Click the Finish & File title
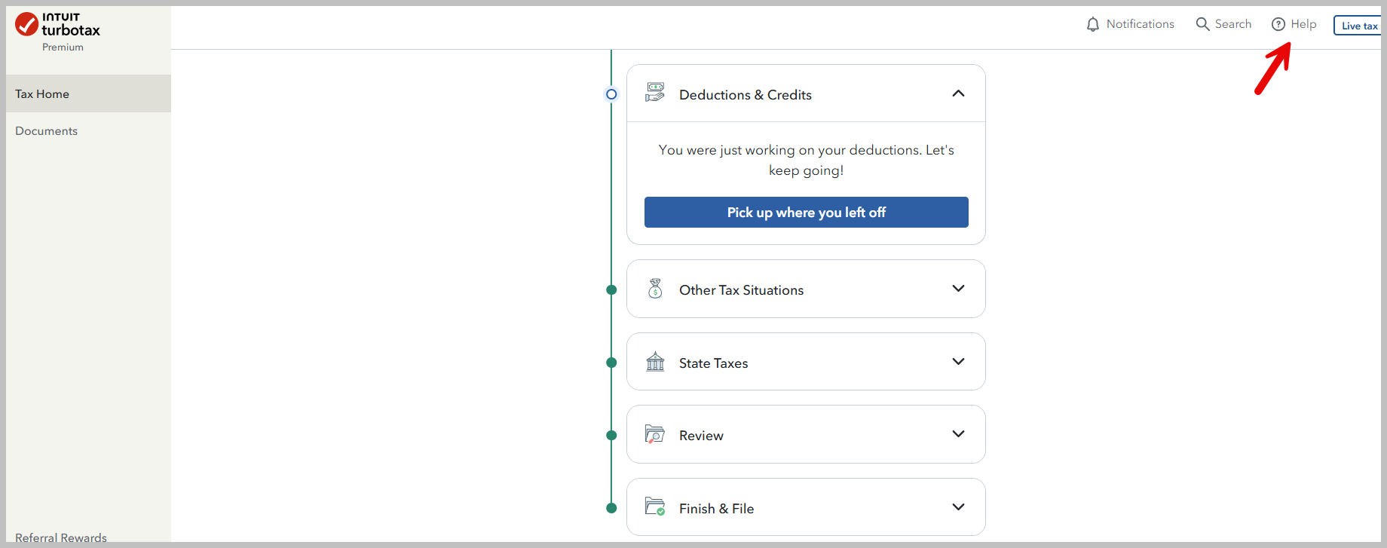This screenshot has height=548, width=1387. 716,509
